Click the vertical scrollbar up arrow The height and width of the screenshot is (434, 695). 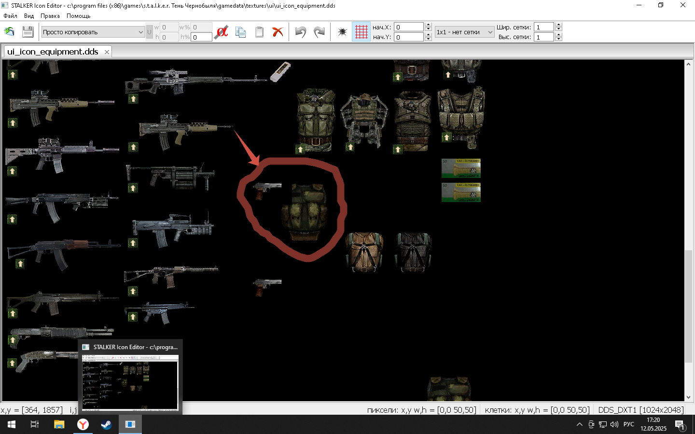[688, 64]
